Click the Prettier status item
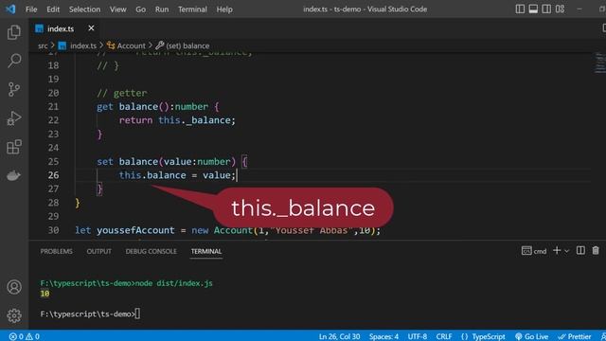Image resolution: width=606 pixels, height=341 pixels. click(x=575, y=336)
